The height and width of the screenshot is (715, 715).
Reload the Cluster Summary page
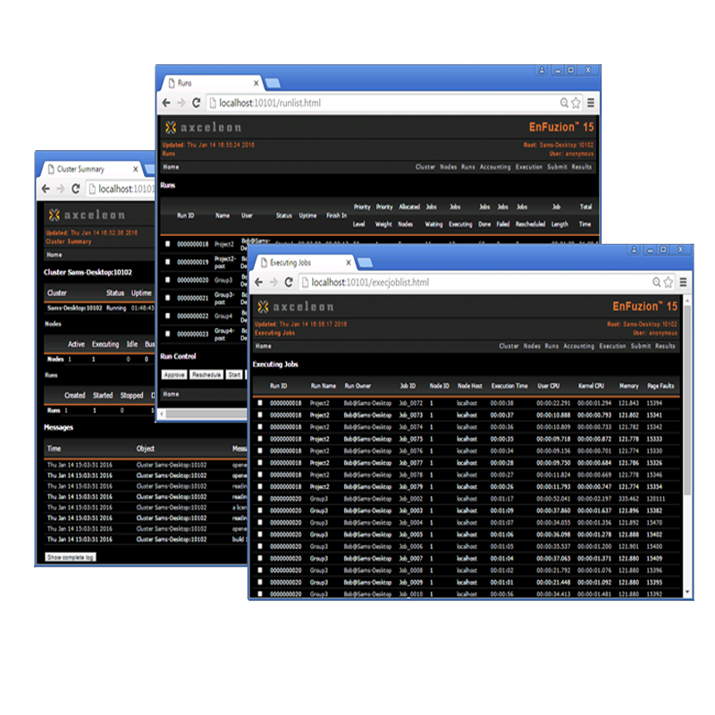(x=76, y=189)
